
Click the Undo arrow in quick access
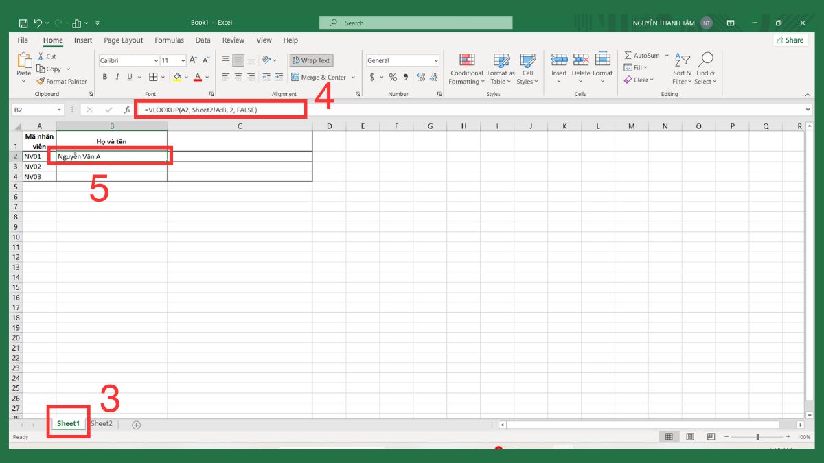(38, 23)
